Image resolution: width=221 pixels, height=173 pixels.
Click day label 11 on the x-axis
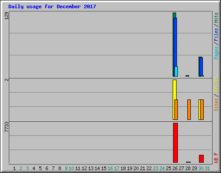(x=78, y=168)
